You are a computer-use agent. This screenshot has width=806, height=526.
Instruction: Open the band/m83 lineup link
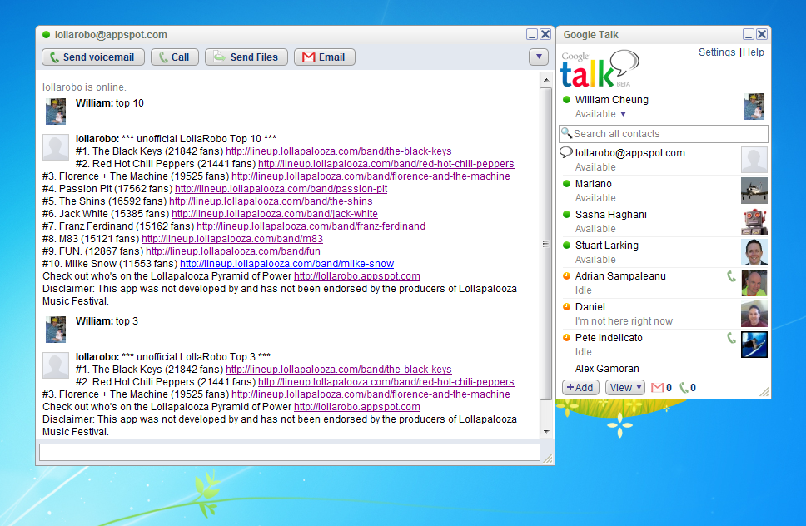232,239
